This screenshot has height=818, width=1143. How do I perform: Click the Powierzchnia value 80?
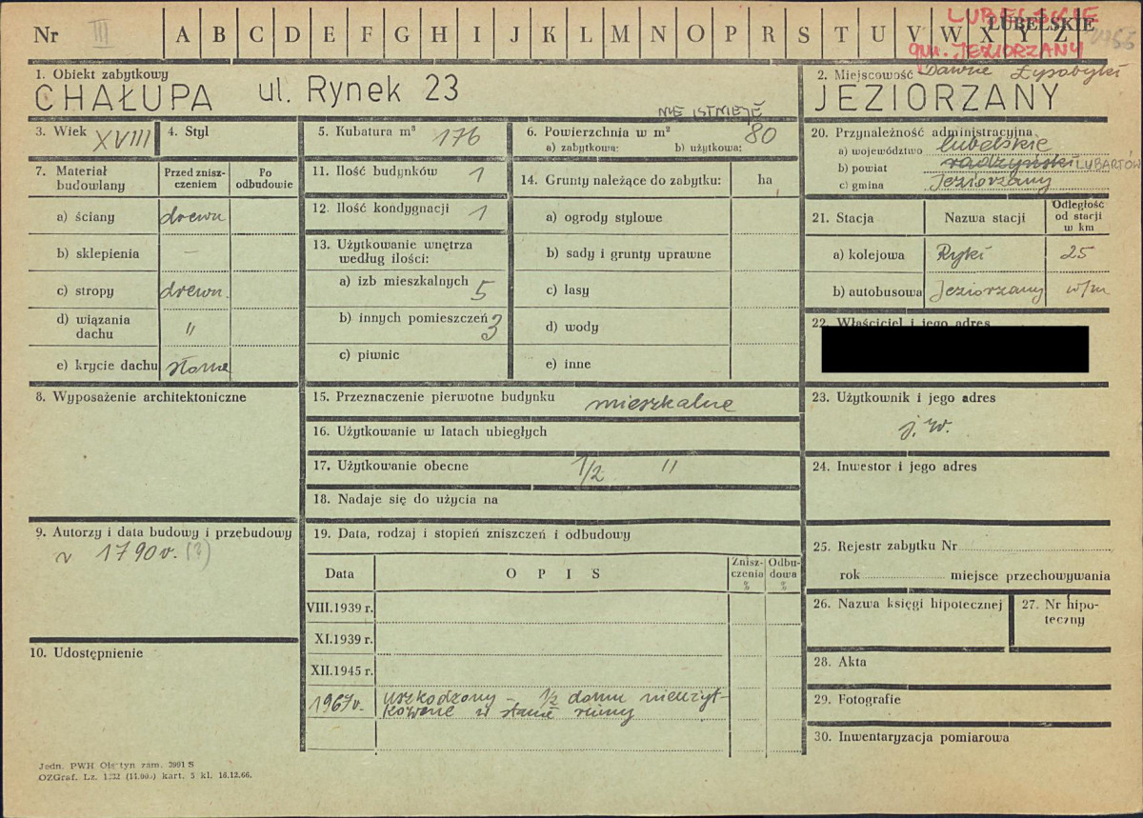[x=760, y=133]
